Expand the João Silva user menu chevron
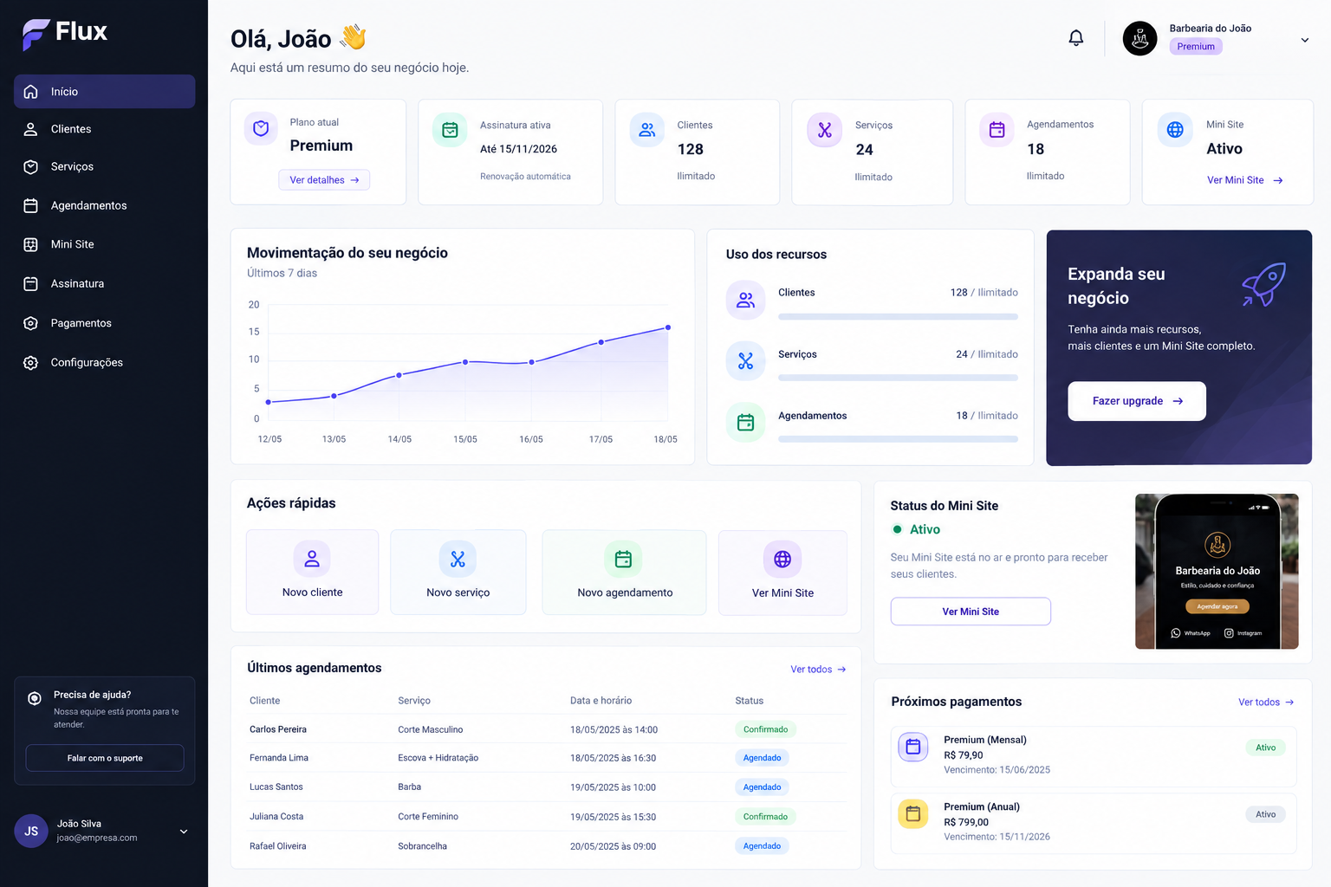 tap(184, 832)
